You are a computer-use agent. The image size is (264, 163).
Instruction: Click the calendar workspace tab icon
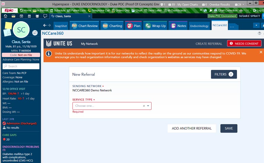(x=29, y=16)
